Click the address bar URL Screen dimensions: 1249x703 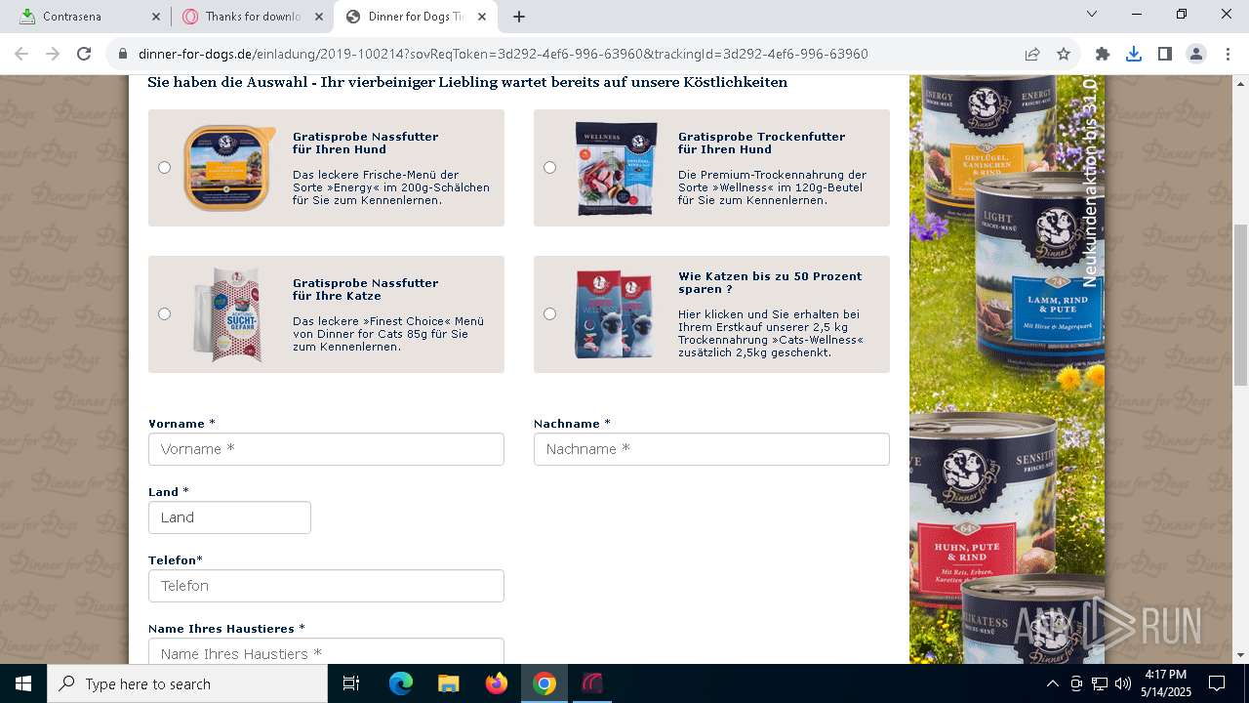click(504, 55)
